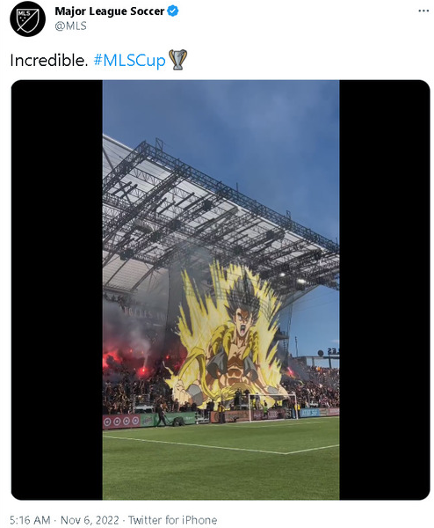The height and width of the screenshot is (528, 434).
Task: Click the word Incredible in tweet text
Action: pyautogui.click(x=48, y=61)
